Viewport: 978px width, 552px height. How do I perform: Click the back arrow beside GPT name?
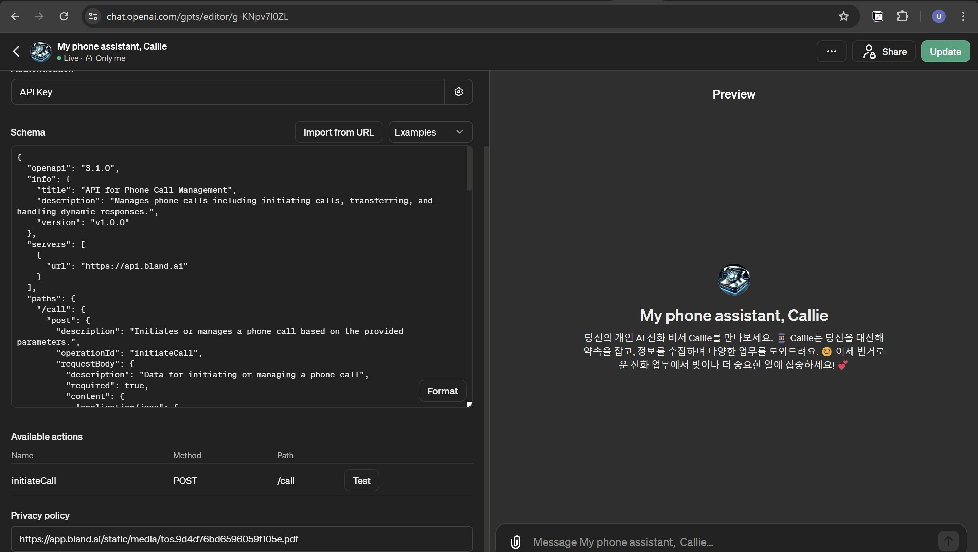point(16,52)
